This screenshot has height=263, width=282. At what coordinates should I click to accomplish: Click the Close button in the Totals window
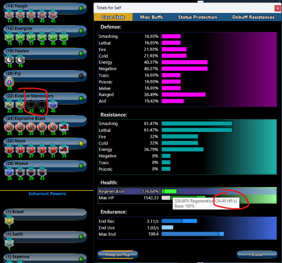256,254
